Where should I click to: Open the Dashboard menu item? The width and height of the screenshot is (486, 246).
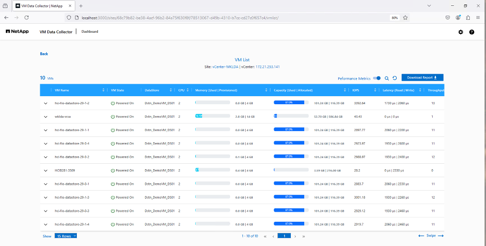pos(90,32)
